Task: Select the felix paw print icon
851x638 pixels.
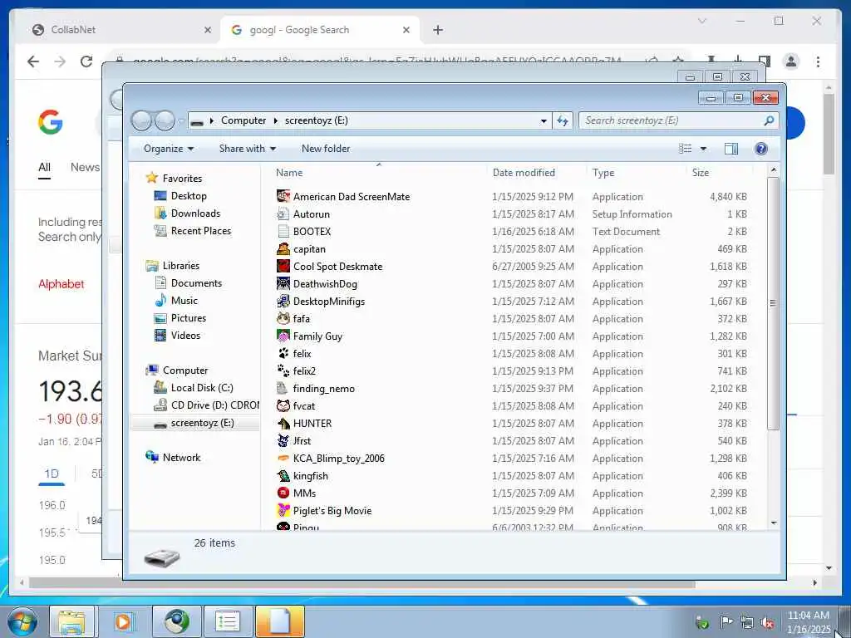Action: pos(283,354)
